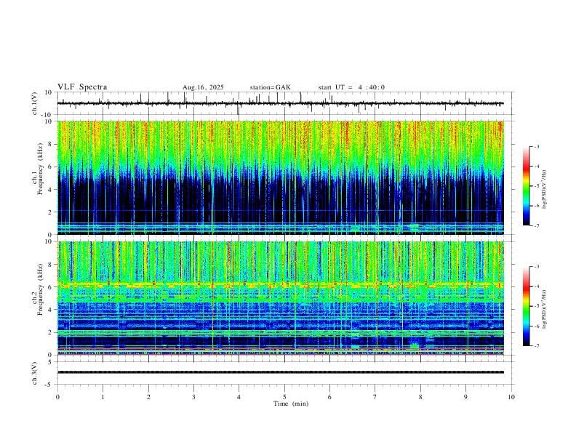Click the 'Time (min)' axis title
This screenshot has width=576, height=445.
point(291,404)
